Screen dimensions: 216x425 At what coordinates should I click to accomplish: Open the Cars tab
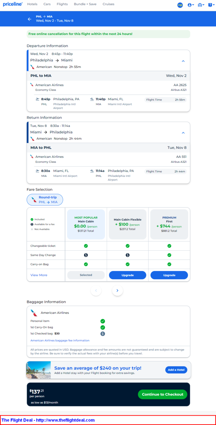47,4
